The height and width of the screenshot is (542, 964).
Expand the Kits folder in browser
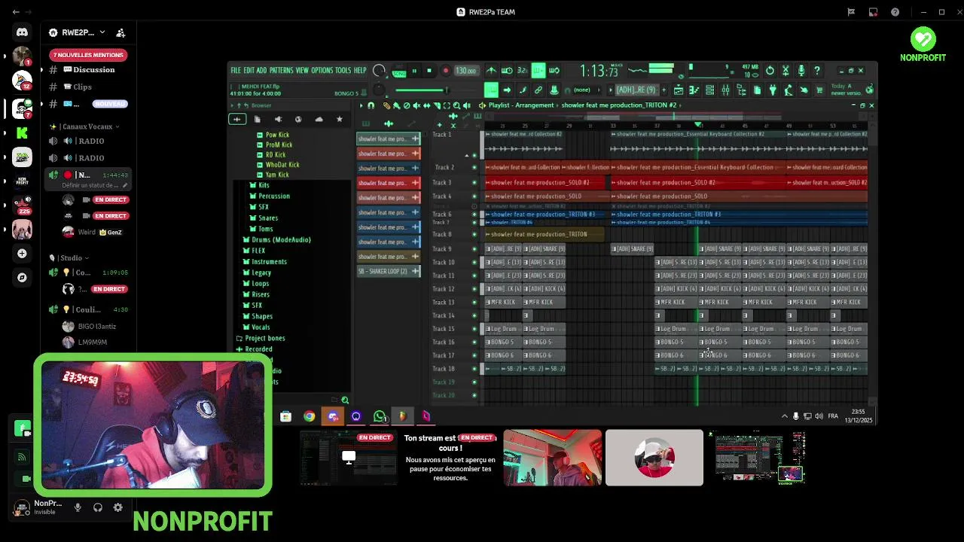coord(259,185)
